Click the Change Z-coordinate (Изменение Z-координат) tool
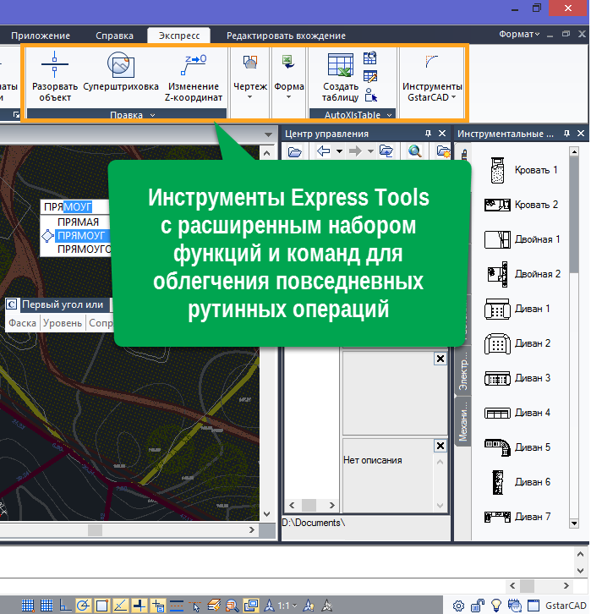 (x=194, y=76)
